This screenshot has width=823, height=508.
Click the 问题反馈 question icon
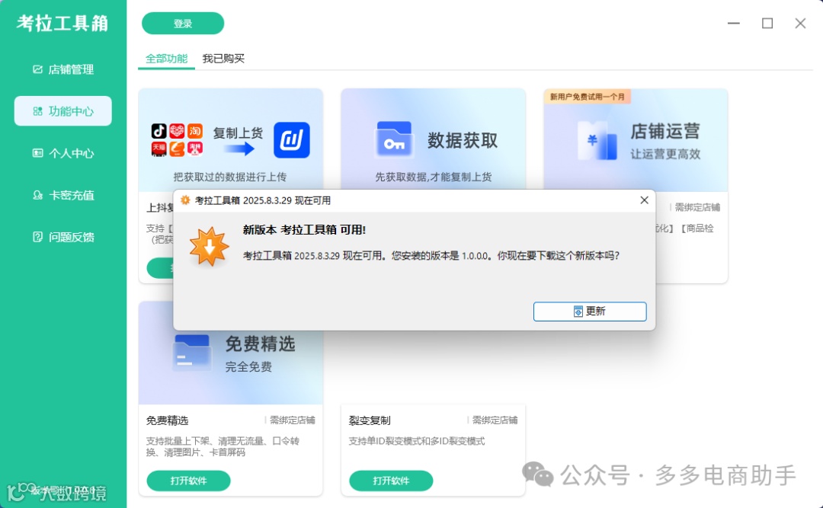pos(37,237)
